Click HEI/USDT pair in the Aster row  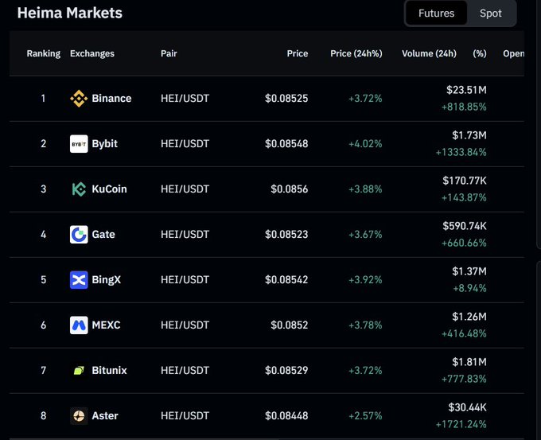[x=185, y=415]
